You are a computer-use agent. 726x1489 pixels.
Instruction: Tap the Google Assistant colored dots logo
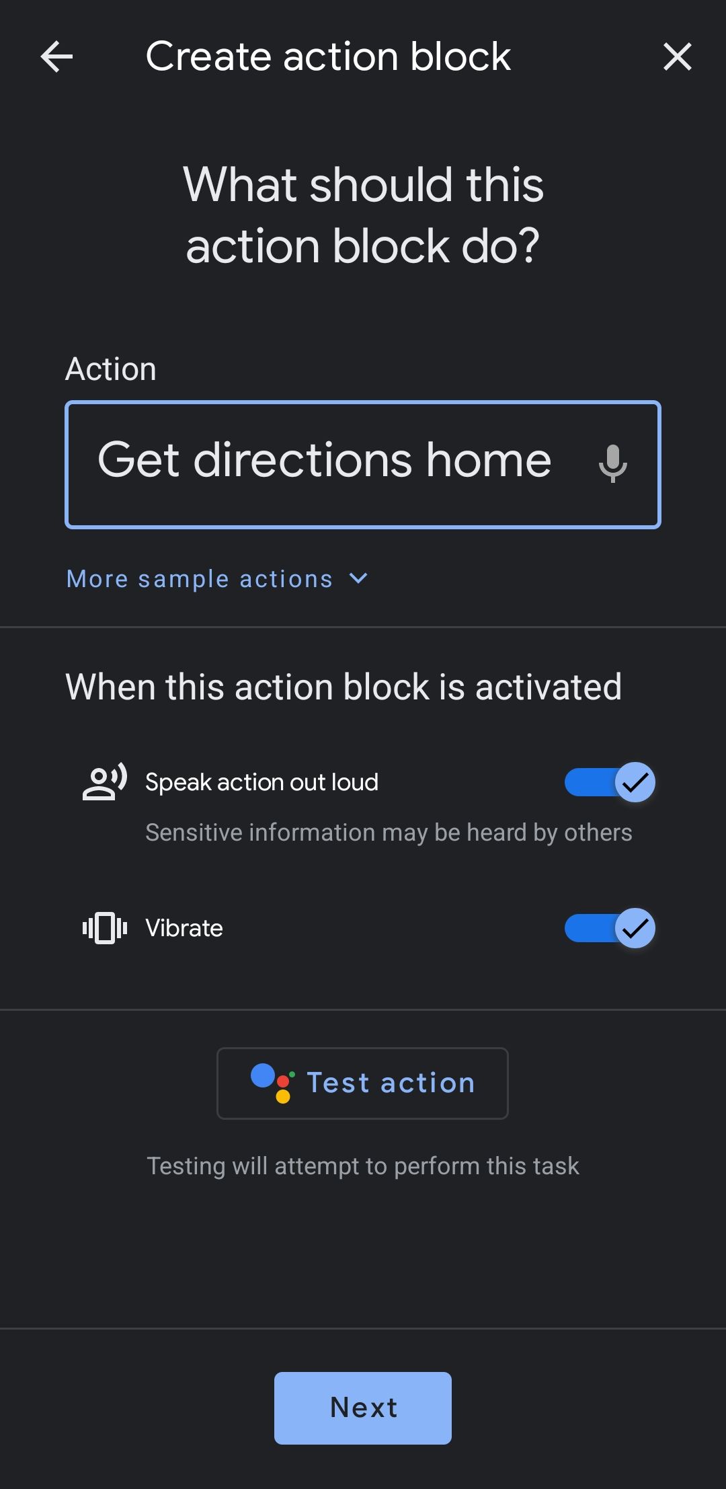(272, 1083)
